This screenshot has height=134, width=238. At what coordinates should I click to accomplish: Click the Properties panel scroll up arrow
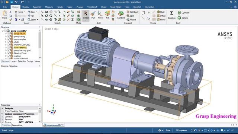click(40, 108)
